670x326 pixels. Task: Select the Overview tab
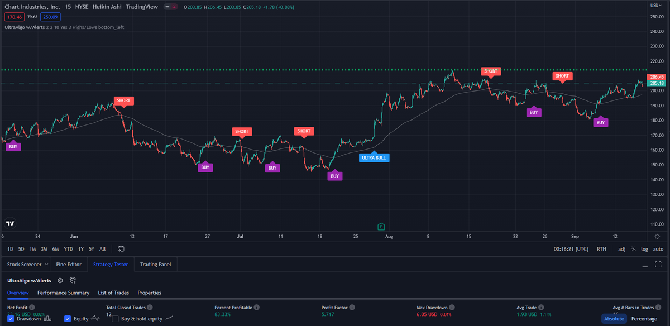pyautogui.click(x=18, y=293)
